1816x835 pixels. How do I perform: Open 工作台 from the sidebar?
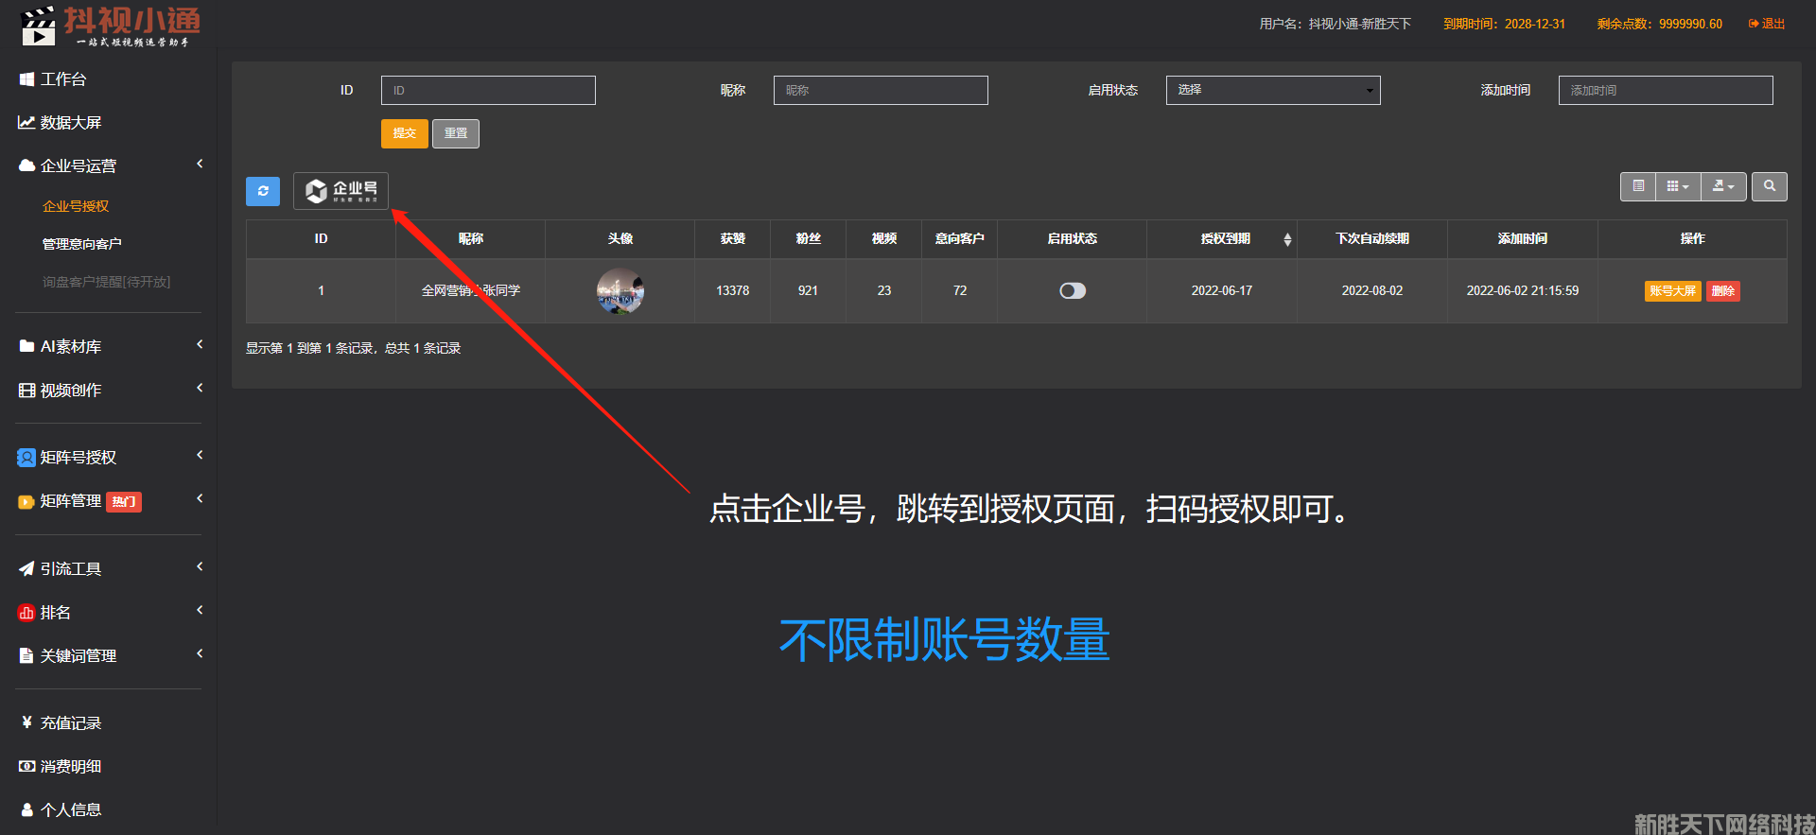click(x=62, y=79)
